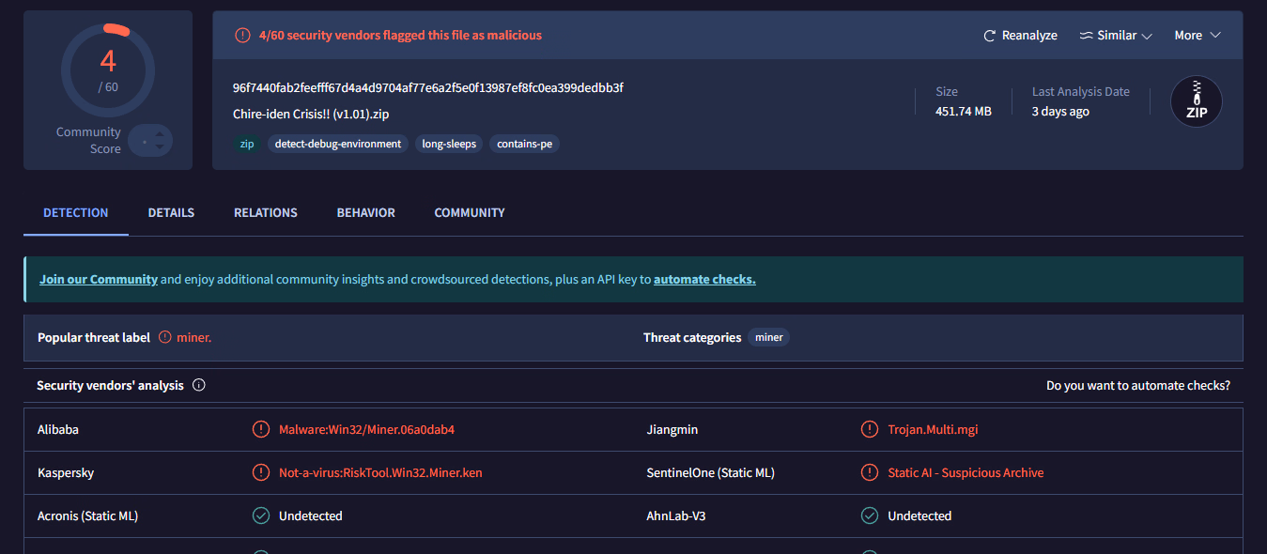Follow the automate checks link
The image size is (1267, 554).
(704, 279)
